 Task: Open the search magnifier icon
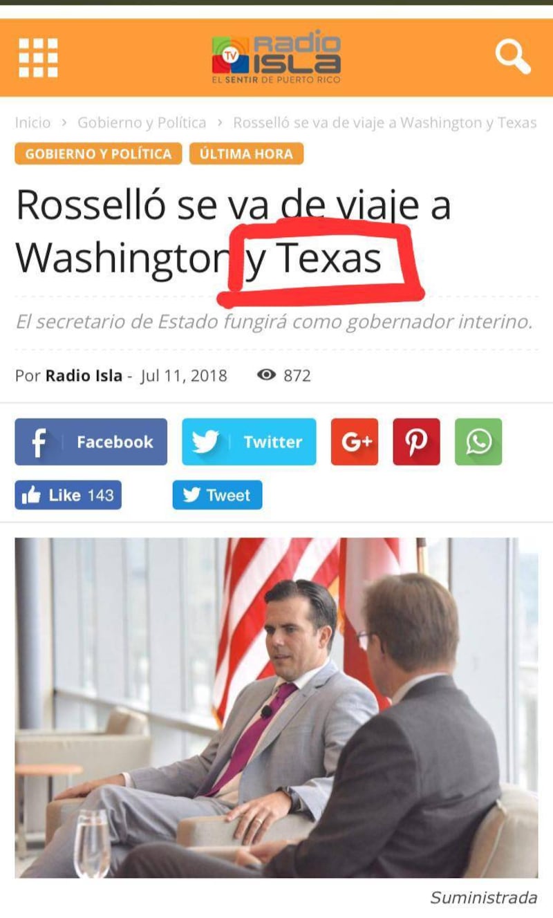[513, 57]
